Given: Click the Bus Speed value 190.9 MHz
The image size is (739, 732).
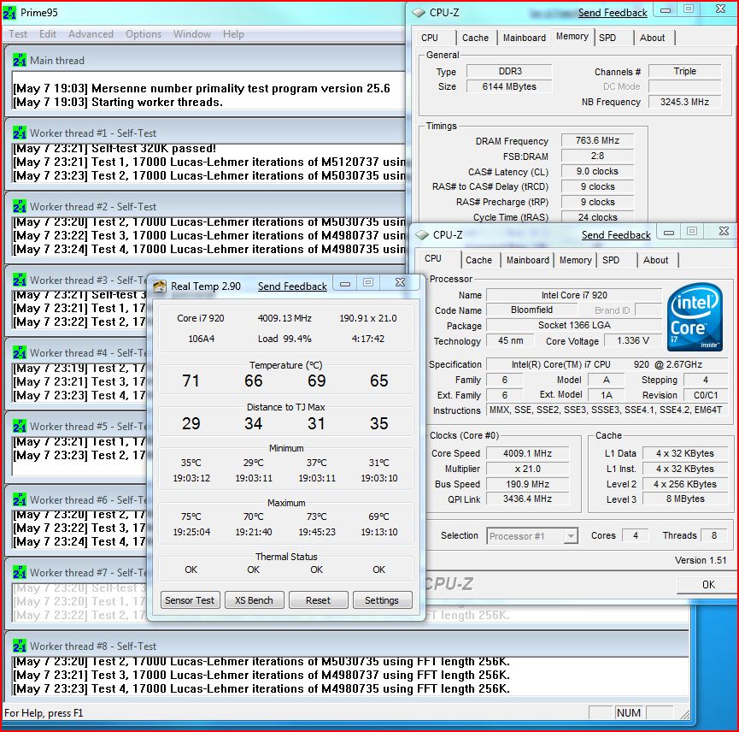Looking at the screenshot, I should (x=527, y=484).
